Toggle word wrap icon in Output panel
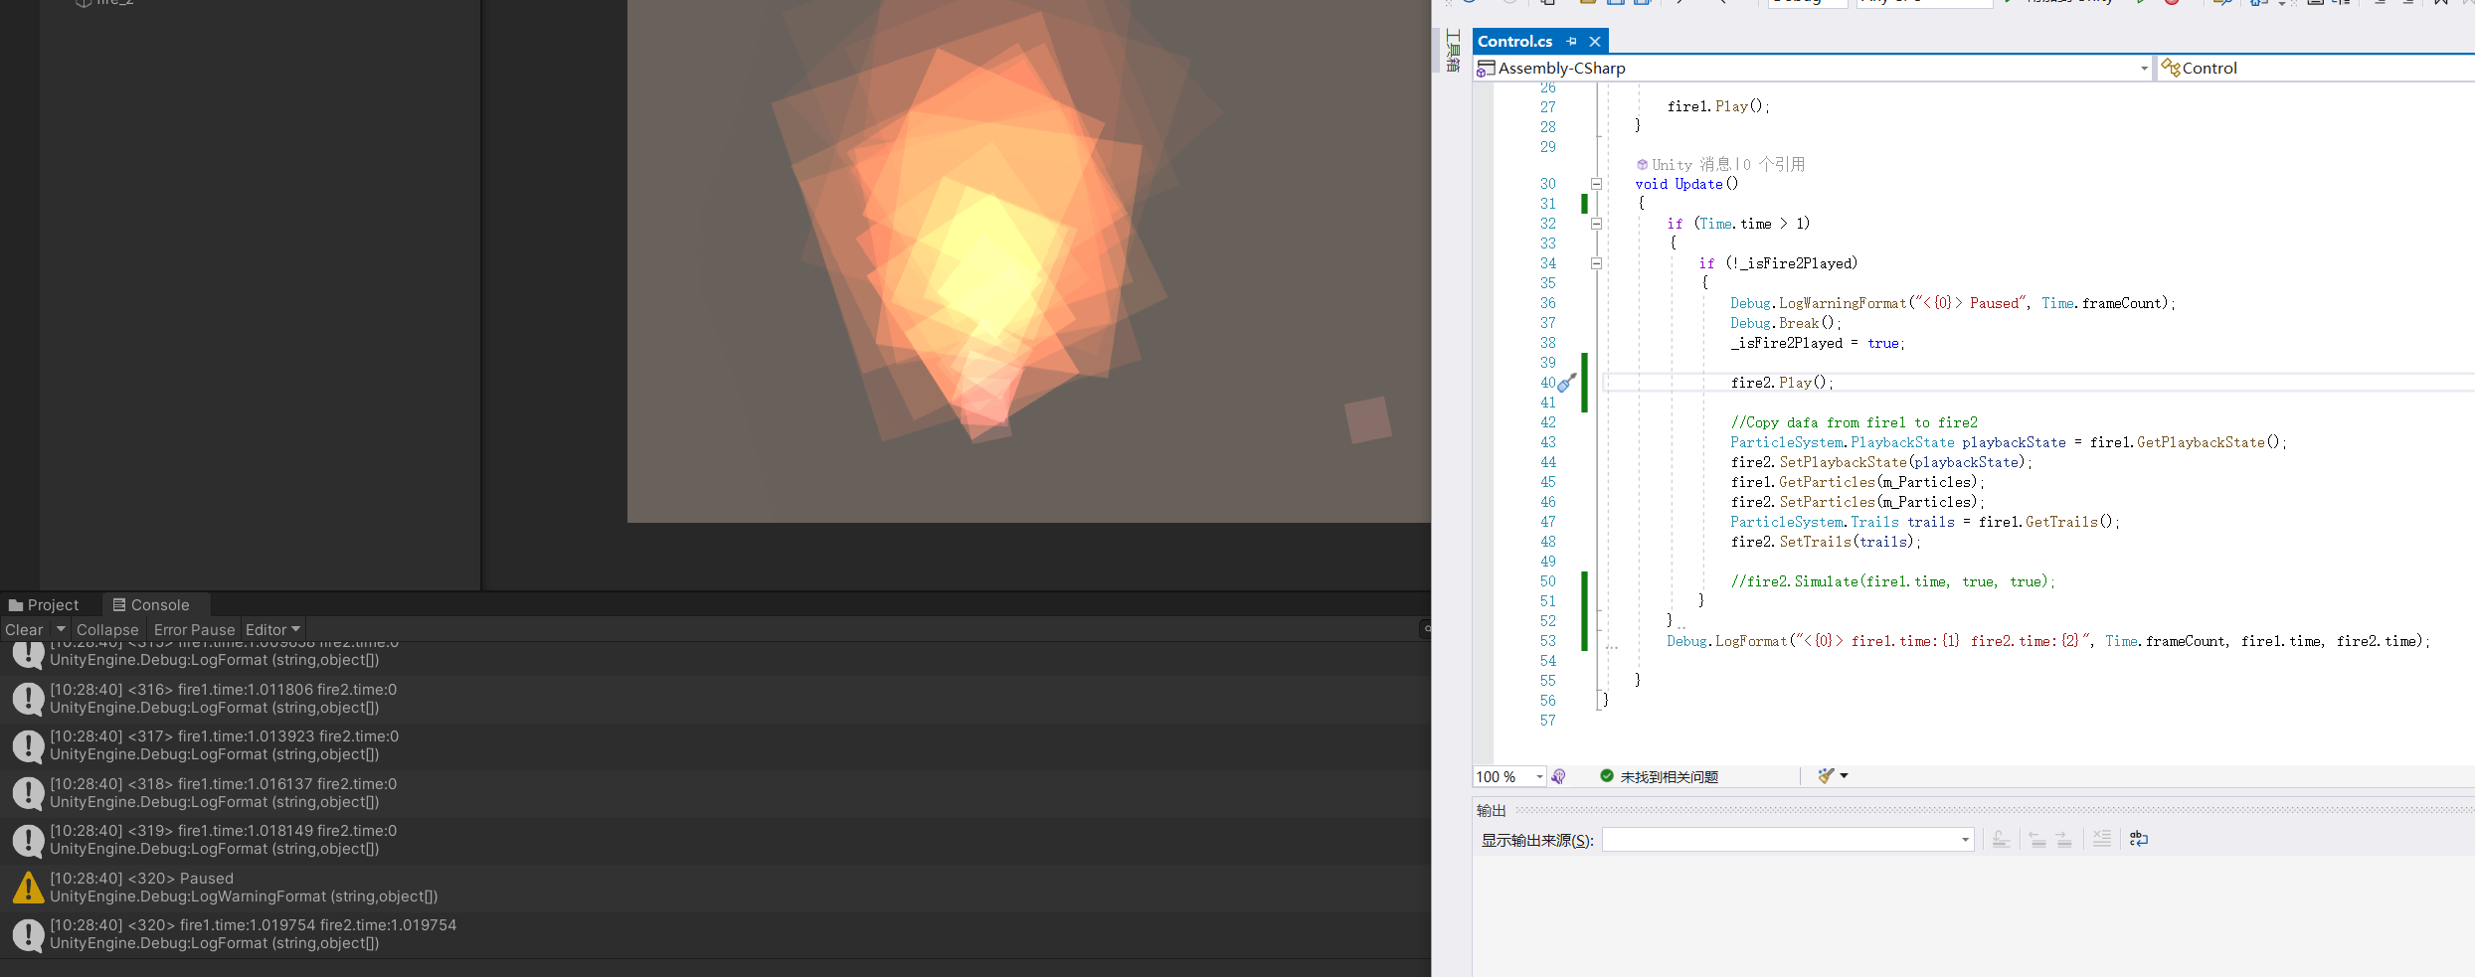 [2138, 840]
